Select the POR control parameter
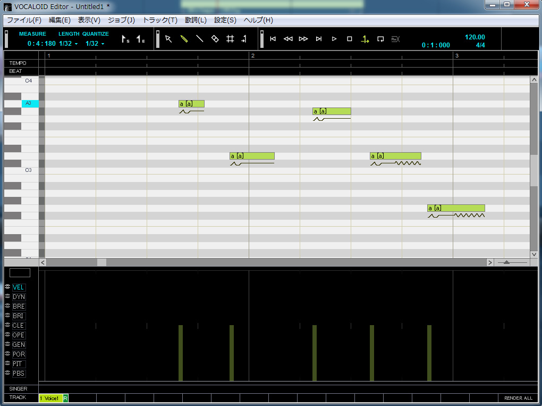 pyautogui.click(x=19, y=354)
